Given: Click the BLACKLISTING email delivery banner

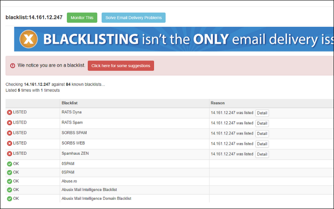Looking at the screenshot, I should (174, 39).
